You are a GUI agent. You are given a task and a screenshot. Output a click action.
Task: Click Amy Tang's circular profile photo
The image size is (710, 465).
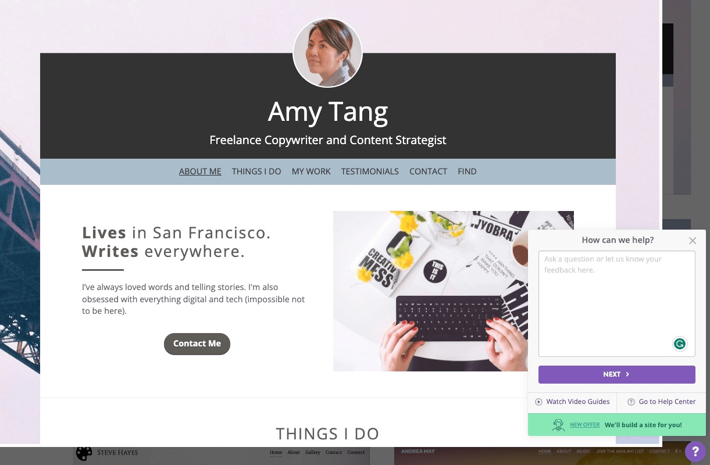pos(327,52)
